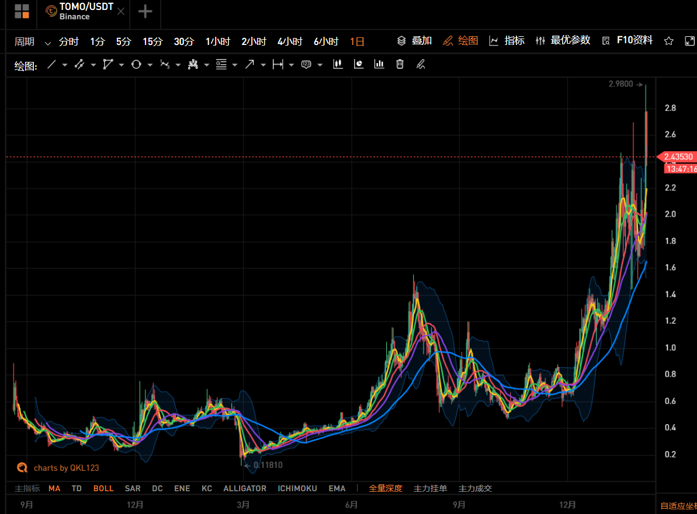Switch to the 1小时 timeframe
Screen dimensions: 697x514
(217, 41)
